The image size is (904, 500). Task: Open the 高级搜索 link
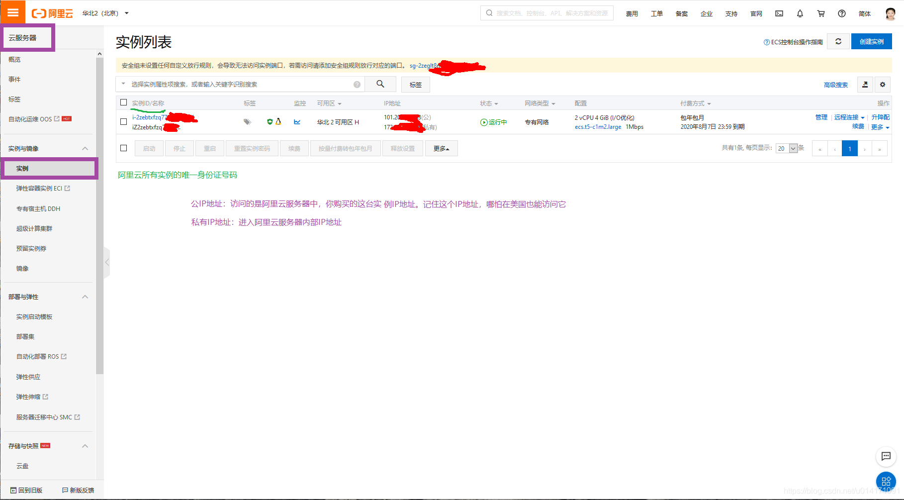[x=836, y=85]
